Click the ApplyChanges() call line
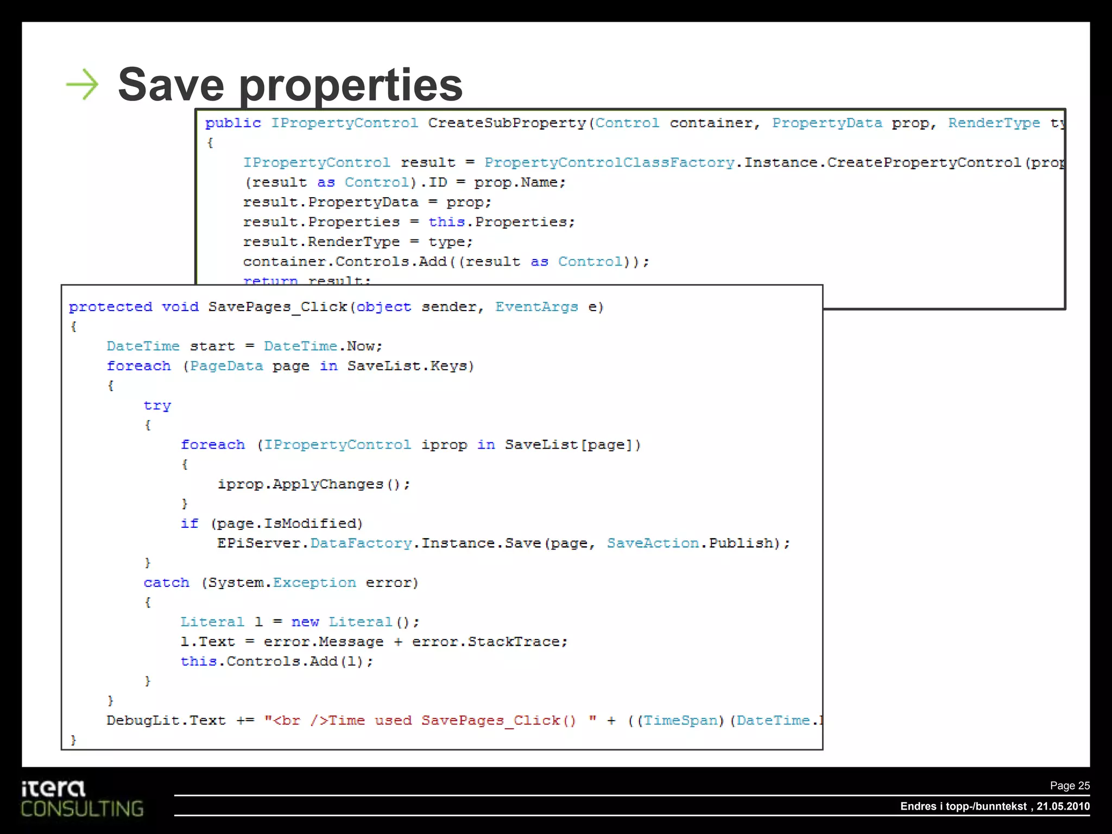 pos(314,484)
